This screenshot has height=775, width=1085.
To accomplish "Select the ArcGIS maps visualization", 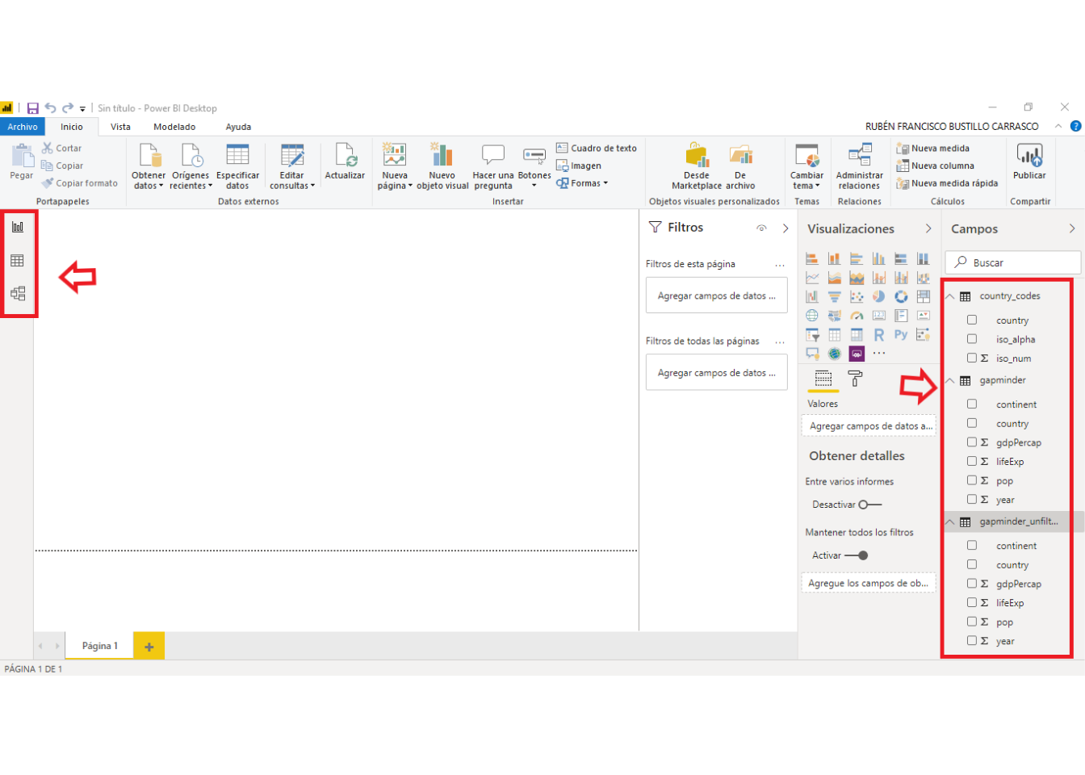I will pos(835,354).
